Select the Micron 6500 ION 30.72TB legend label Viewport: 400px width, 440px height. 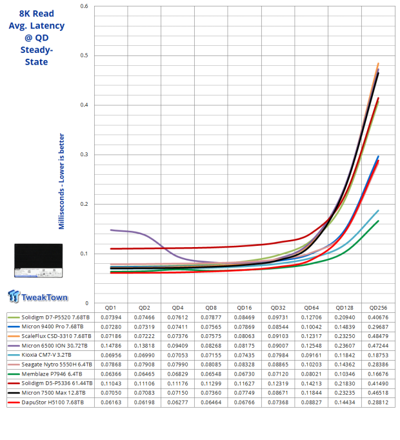(x=54, y=346)
